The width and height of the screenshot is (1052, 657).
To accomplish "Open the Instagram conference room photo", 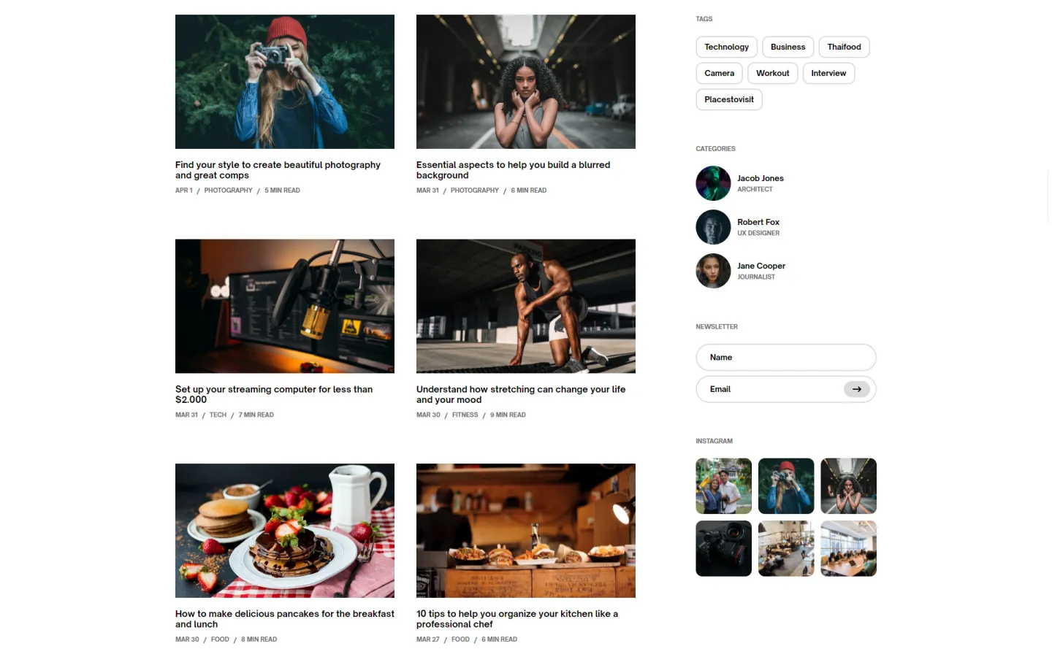I will pos(848,548).
